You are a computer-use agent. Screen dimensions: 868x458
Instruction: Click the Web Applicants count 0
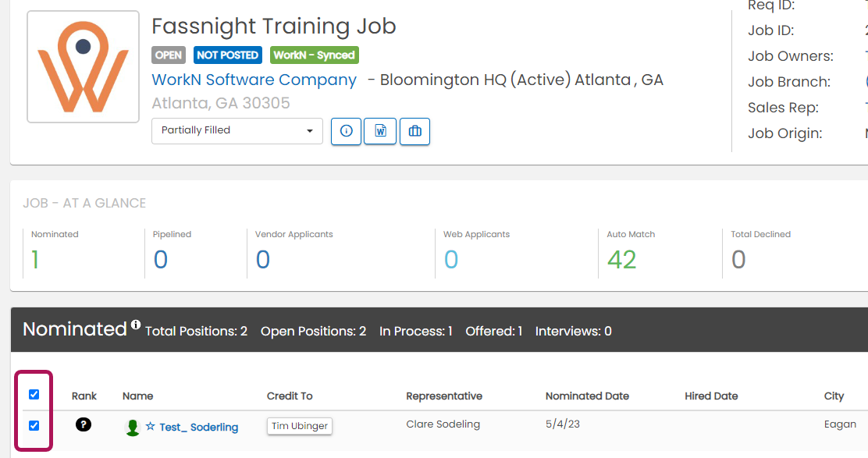(x=451, y=259)
